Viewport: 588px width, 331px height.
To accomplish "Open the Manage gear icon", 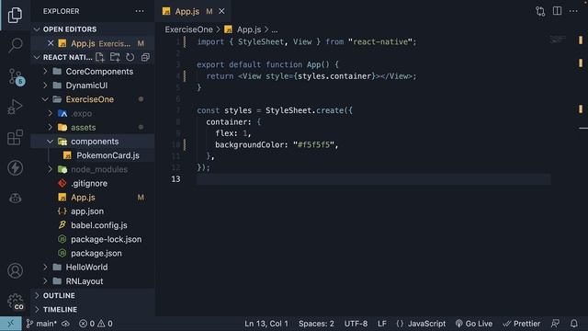I will coord(15,302).
